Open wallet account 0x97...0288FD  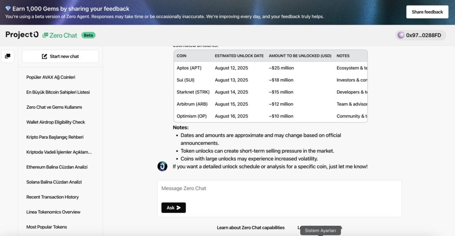(x=420, y=35)
